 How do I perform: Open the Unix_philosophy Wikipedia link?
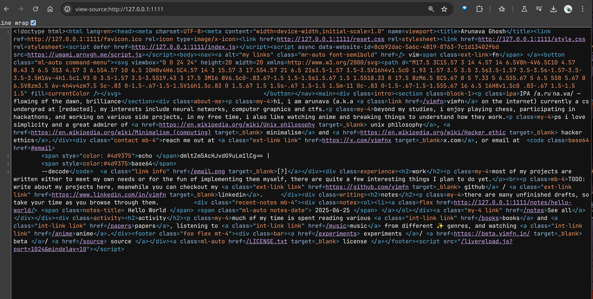point(237,125)
